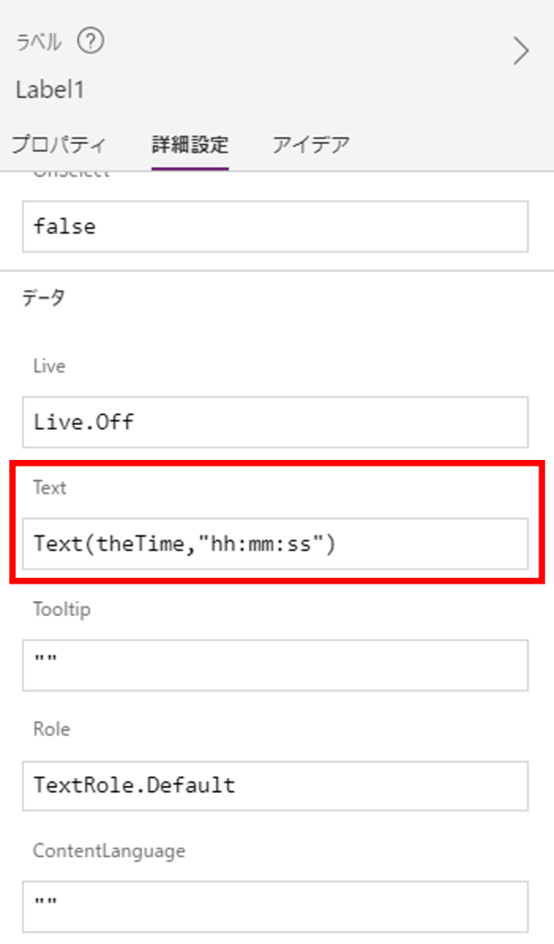Click the help question mark icon
Screen dimensions: 554x944
click(x=91, y=41)
